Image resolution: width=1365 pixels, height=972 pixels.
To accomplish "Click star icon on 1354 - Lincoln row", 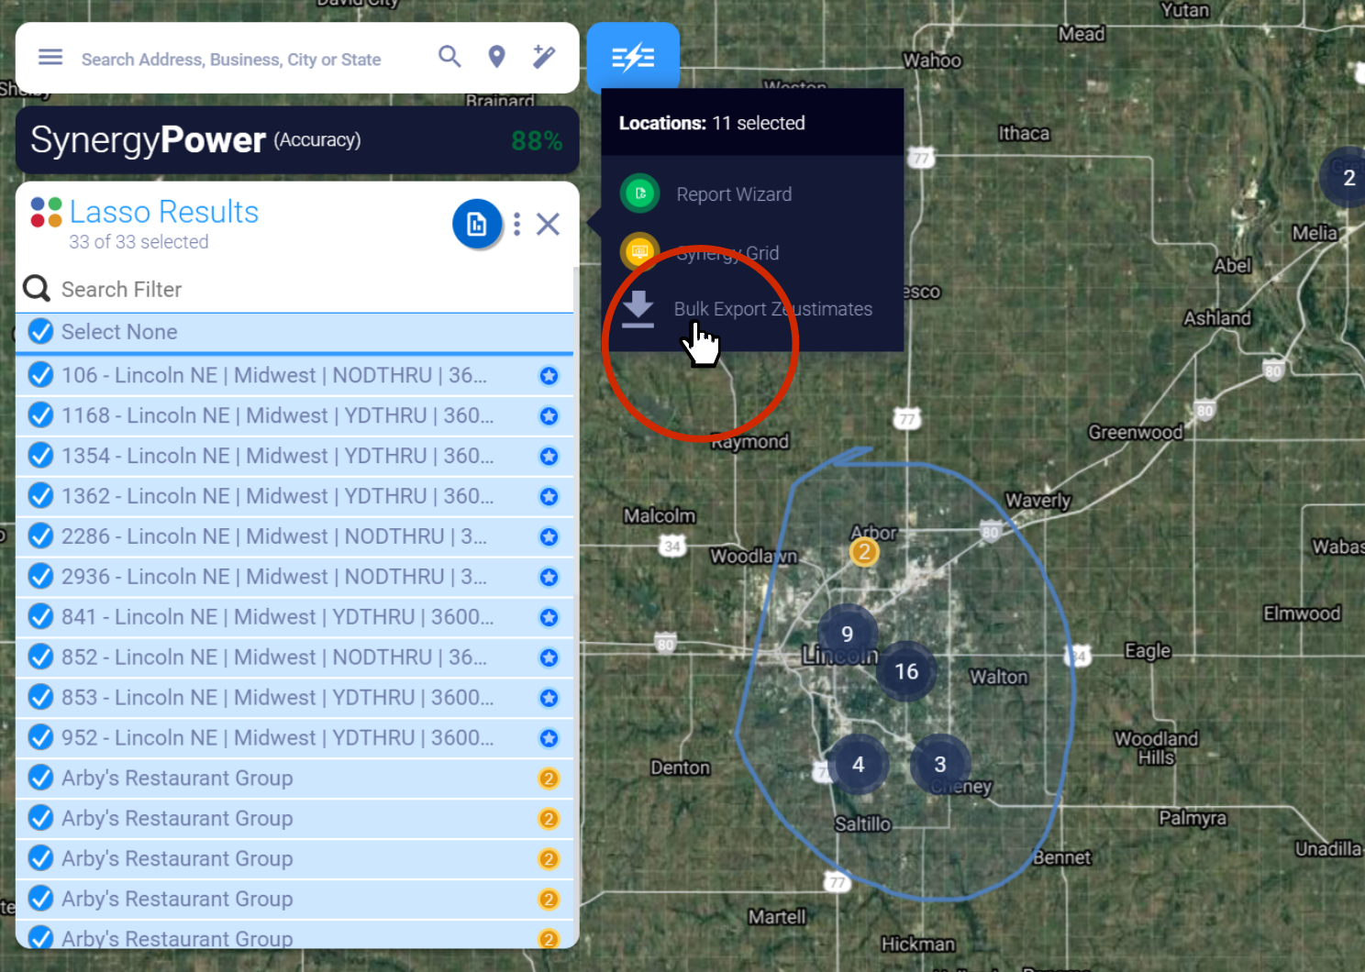I will [x=549, y=457].
